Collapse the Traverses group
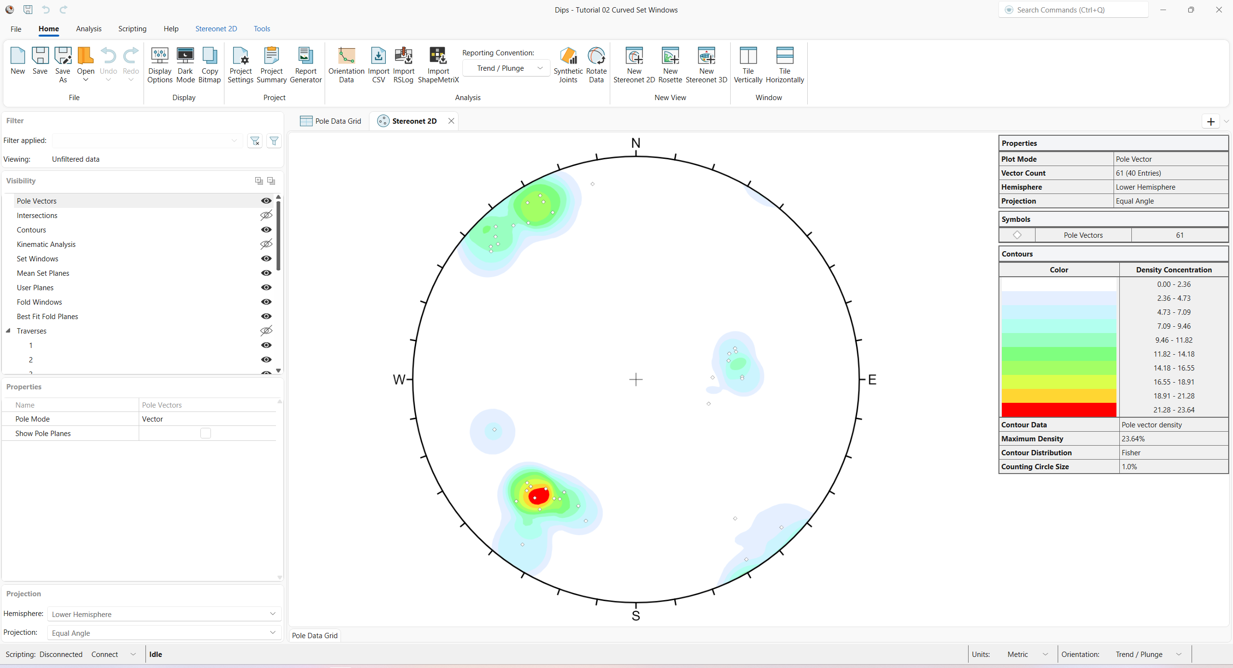The image size is (1233, 668). coord(8,331)
